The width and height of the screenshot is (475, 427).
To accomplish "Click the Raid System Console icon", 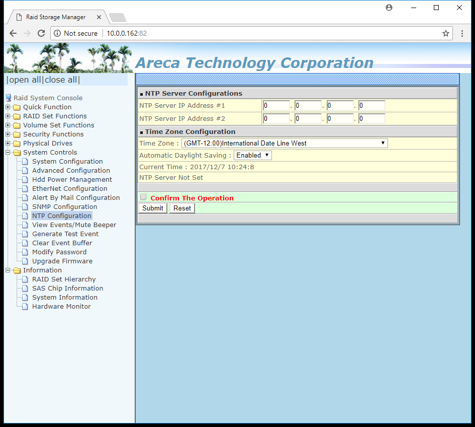I will point(9,98).
